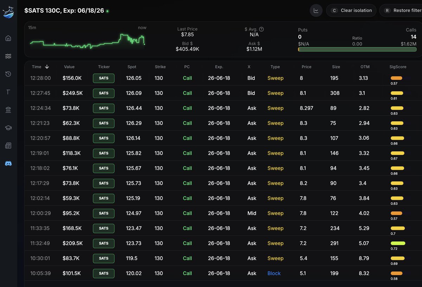Click spot 119.5 cell

[132, 258]
